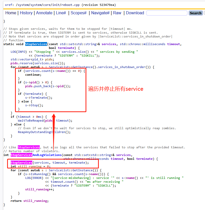Open the Scopes# panel
The image size is (205, 210).
pos(78,13)
